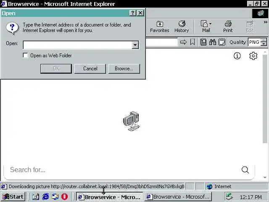269x202 pixels.
Task: Click the system tray network icon
Action: (230, 197)
